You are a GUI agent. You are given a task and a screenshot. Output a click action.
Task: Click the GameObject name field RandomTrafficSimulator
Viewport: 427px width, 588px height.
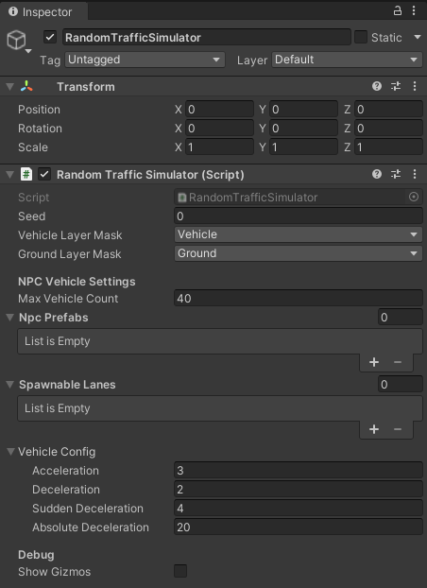(207, 37)
